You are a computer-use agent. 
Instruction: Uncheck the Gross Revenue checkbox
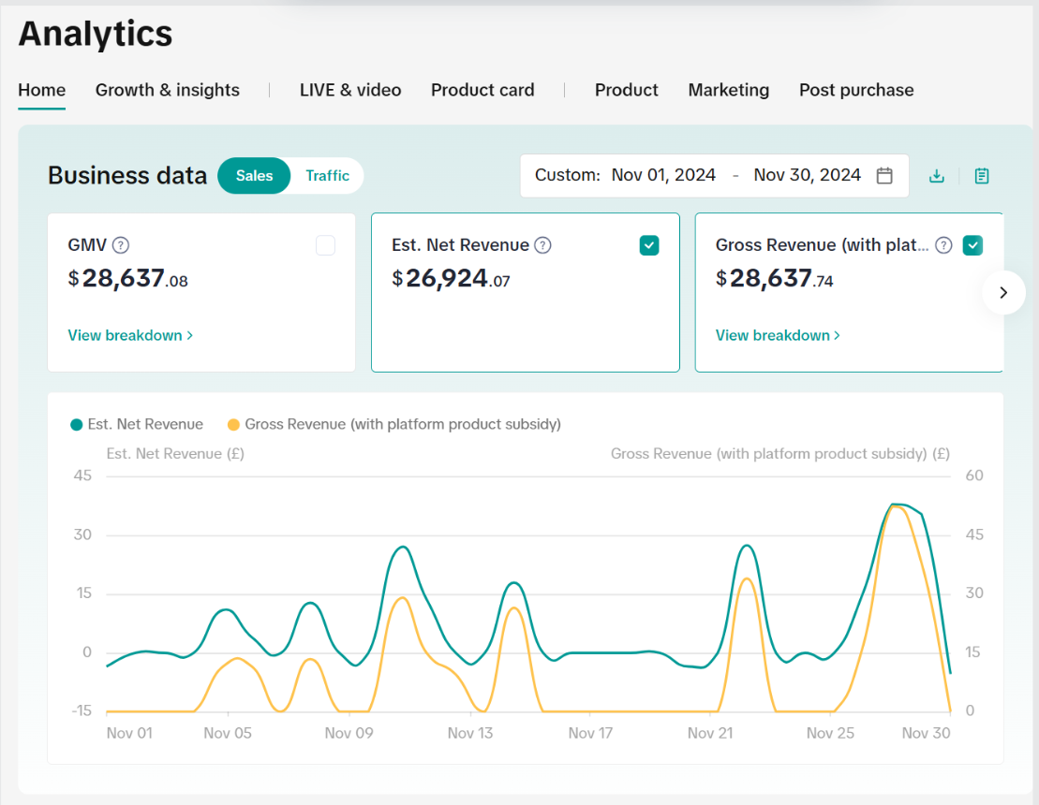[973, 245]
